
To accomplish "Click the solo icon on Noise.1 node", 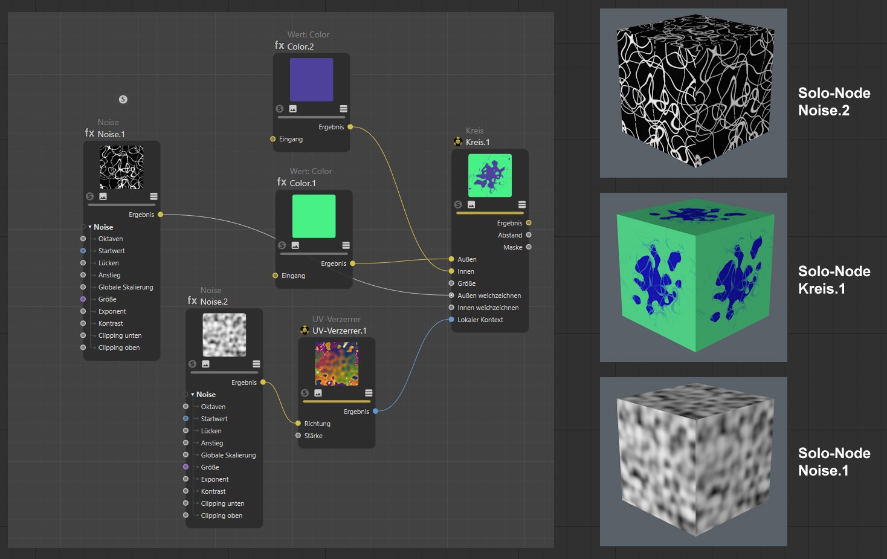I will (x=89, y=196).
